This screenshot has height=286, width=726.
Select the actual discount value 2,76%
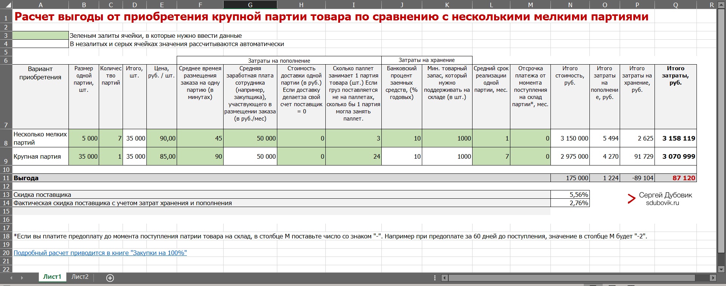click(570, 203)
